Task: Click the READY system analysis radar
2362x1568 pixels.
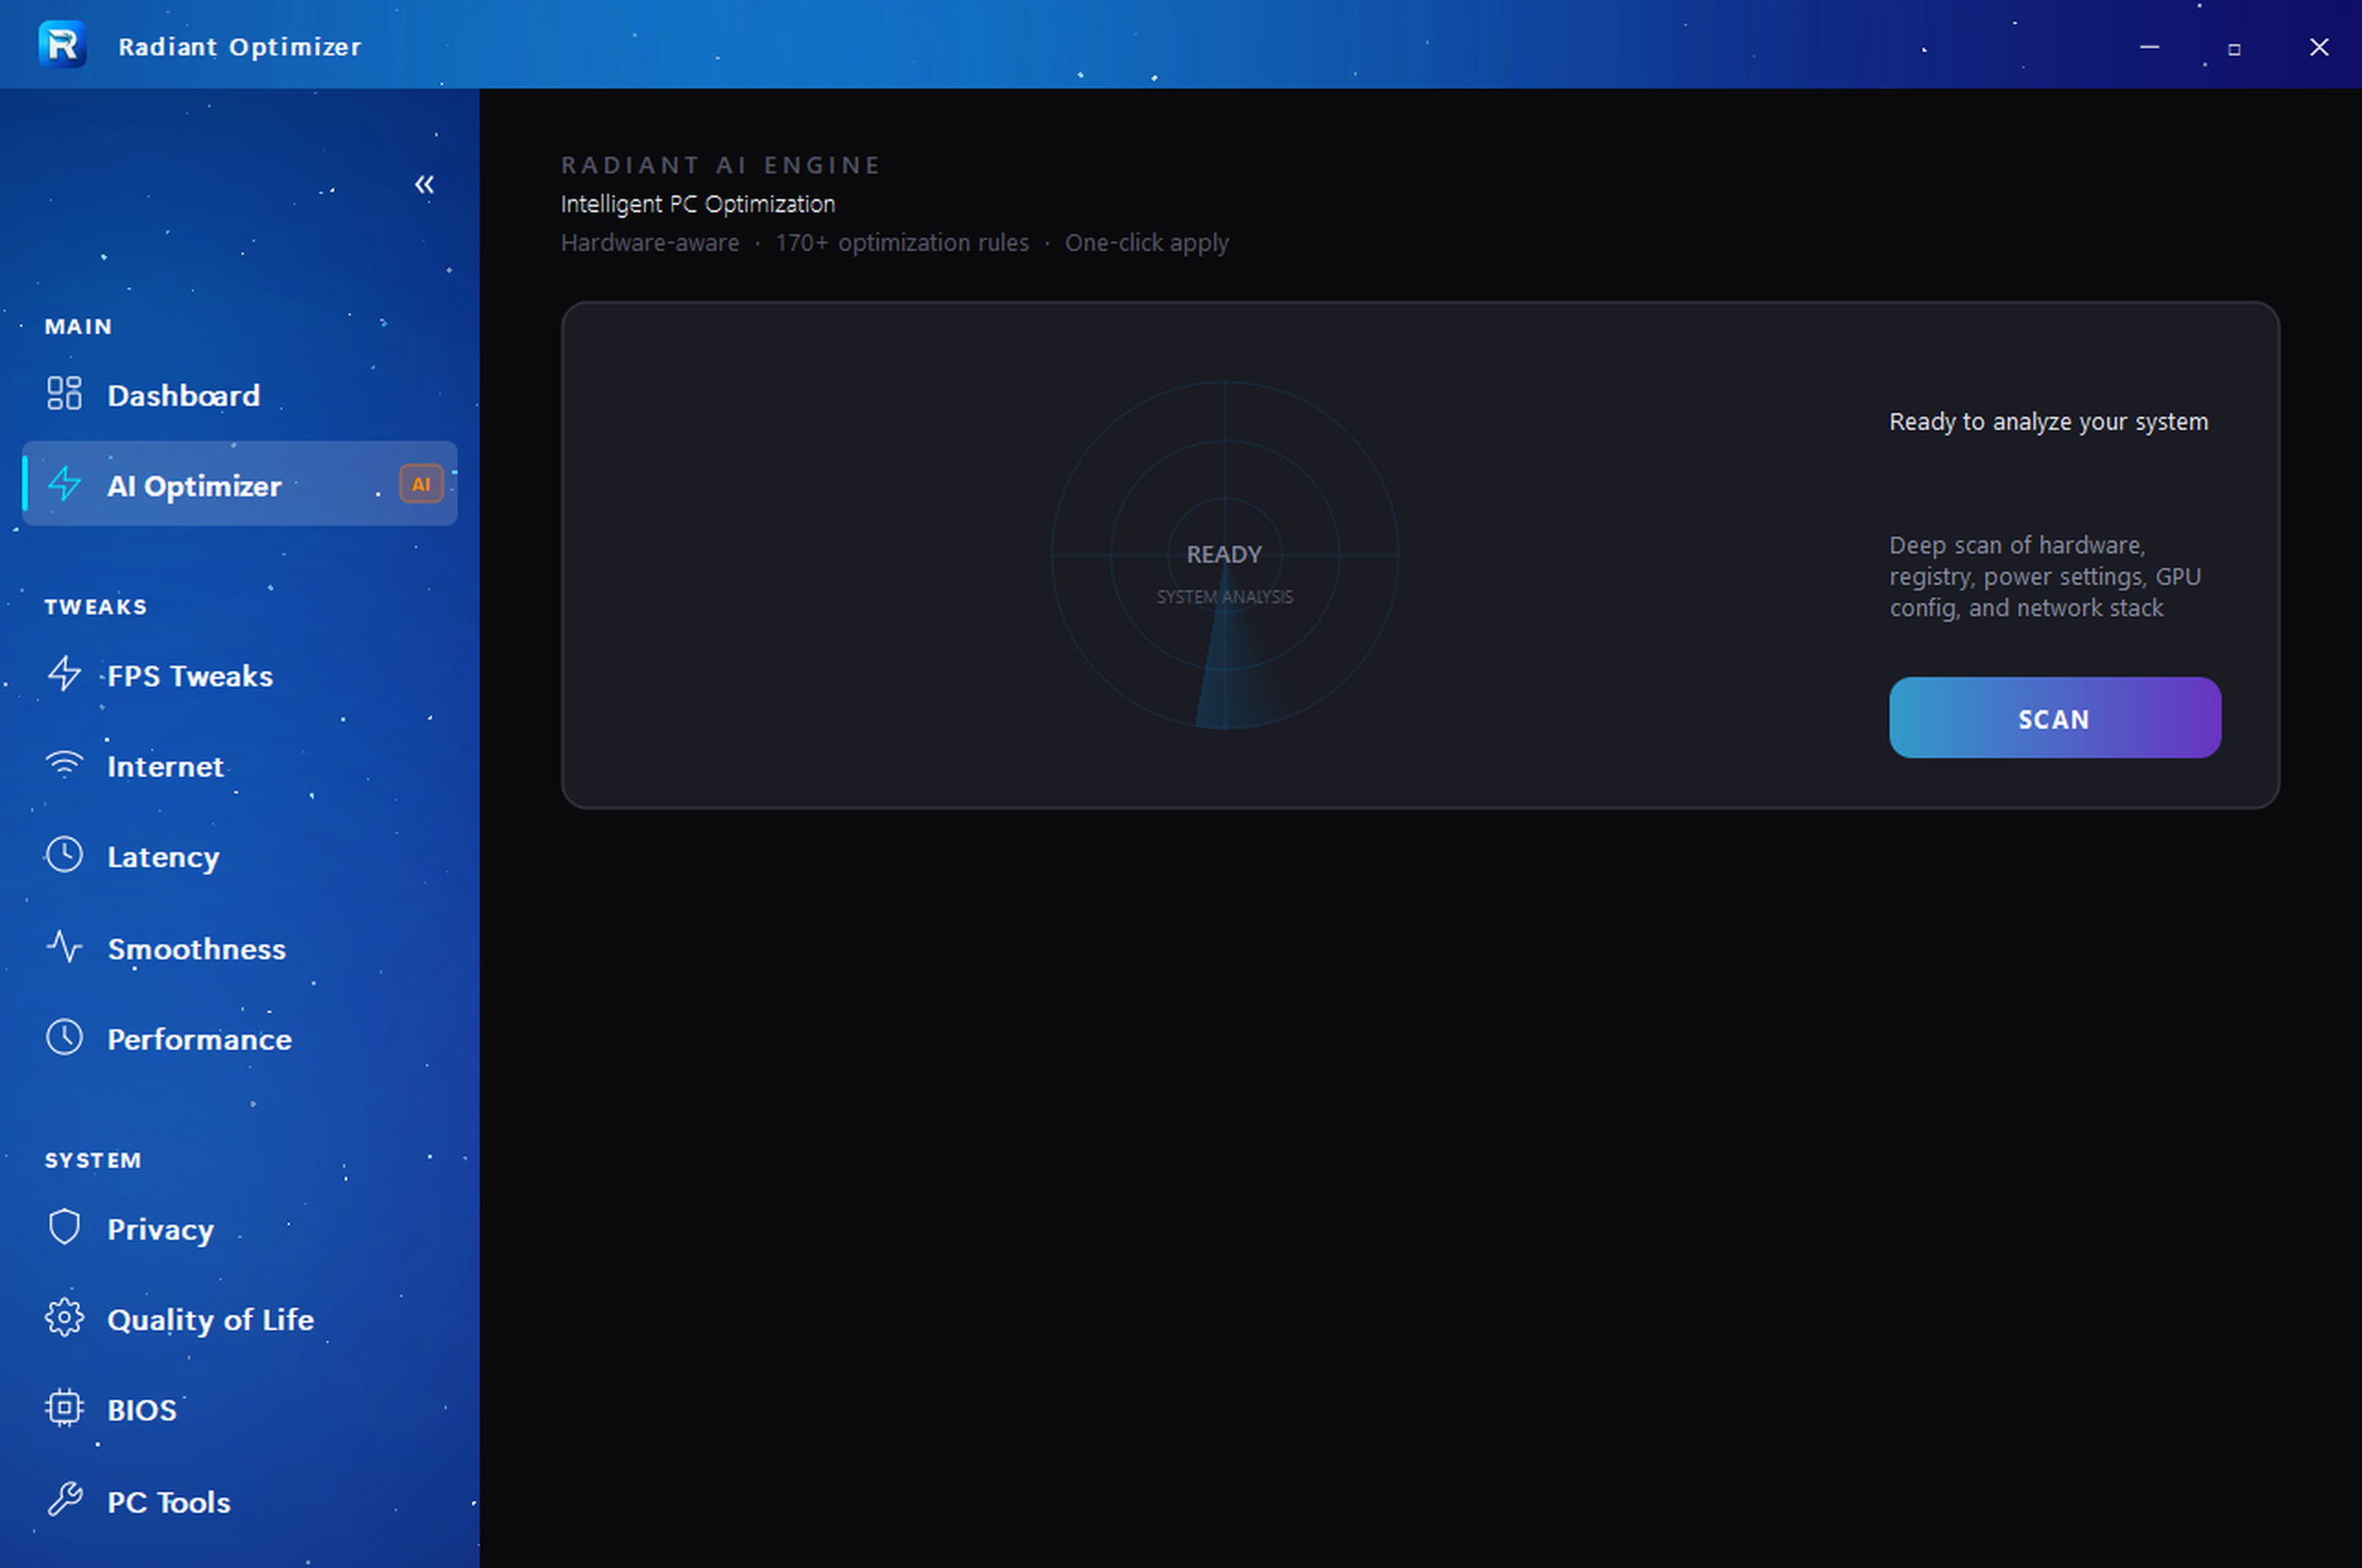Action: click(1223, 554)
